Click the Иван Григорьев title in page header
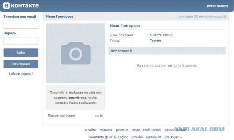Viewport: 234px width, 140px height. pos(60,16)
